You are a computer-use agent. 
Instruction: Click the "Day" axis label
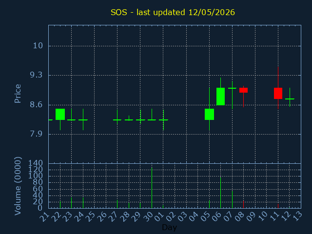[x=169, y=227]
